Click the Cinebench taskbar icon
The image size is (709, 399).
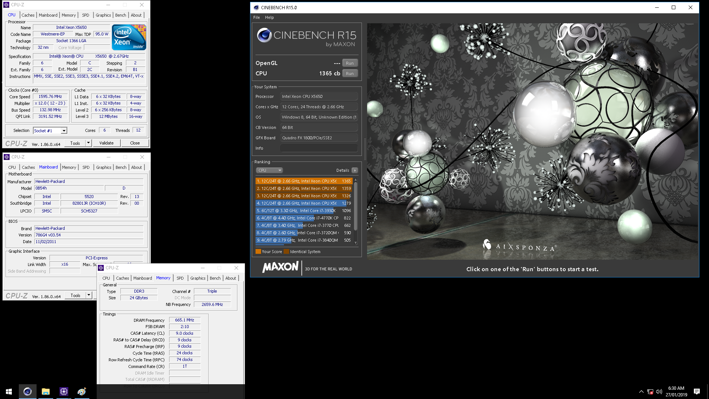click(x=27, y=392)
